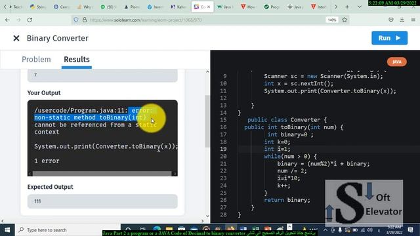Viewport: 420px width, 236px height.
Task: Open a new browser tab
Action: pyautogui.click(x=347, y=7)
